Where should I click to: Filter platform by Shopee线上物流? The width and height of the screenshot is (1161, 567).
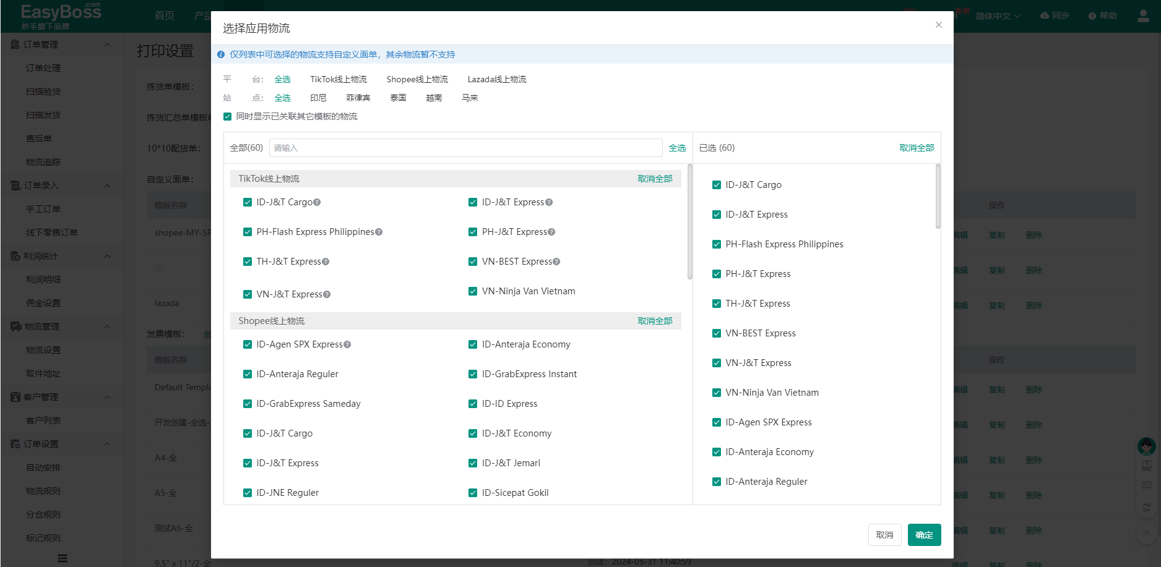[417, 79]
